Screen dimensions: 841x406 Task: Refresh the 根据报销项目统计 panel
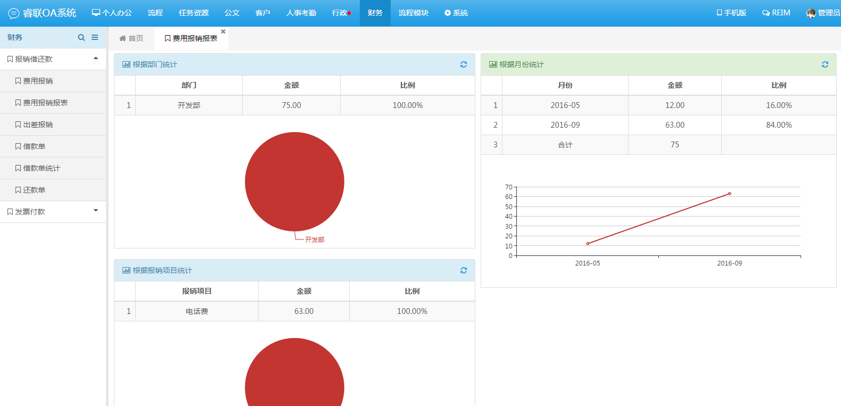click(464, 270)
